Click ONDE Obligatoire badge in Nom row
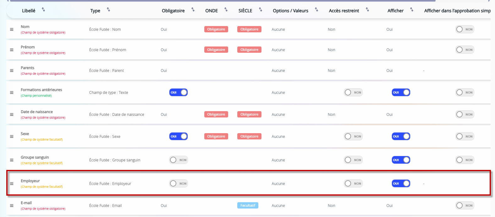The image size is (495, 217). pos(216,29)
